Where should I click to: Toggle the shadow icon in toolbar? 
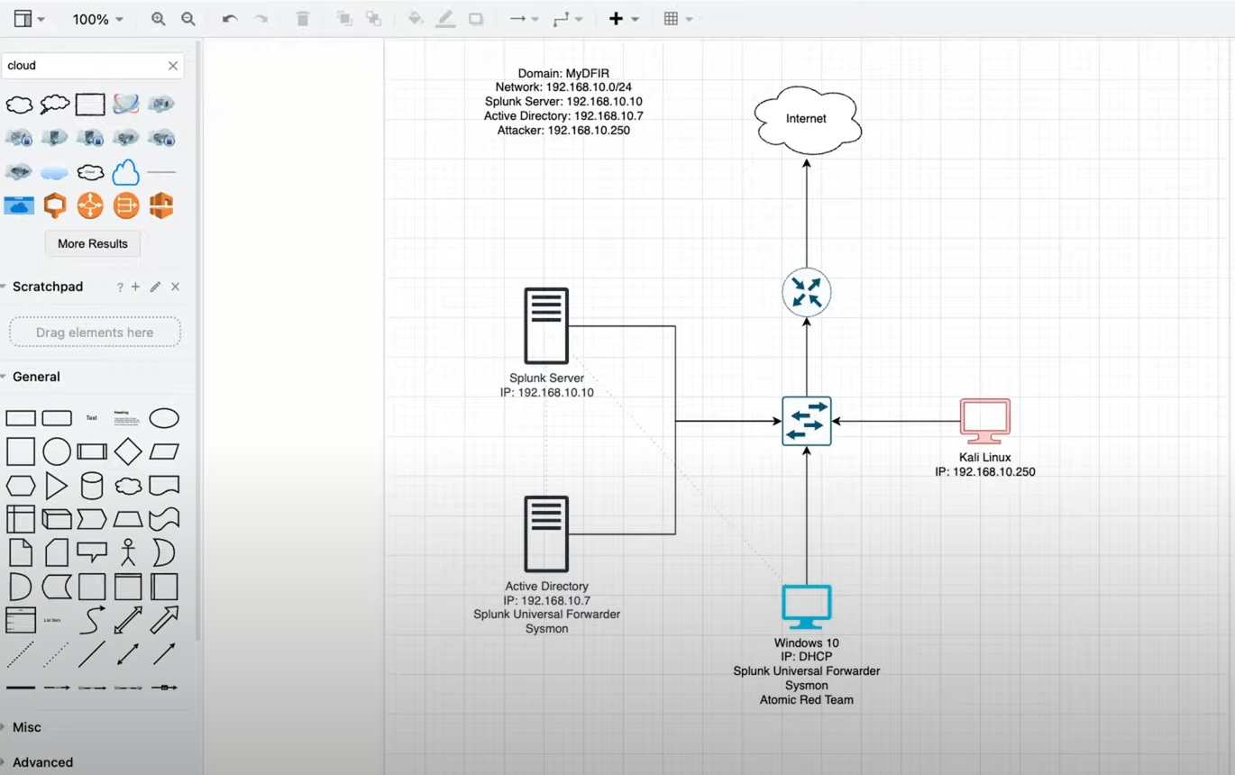coord(476,19)
